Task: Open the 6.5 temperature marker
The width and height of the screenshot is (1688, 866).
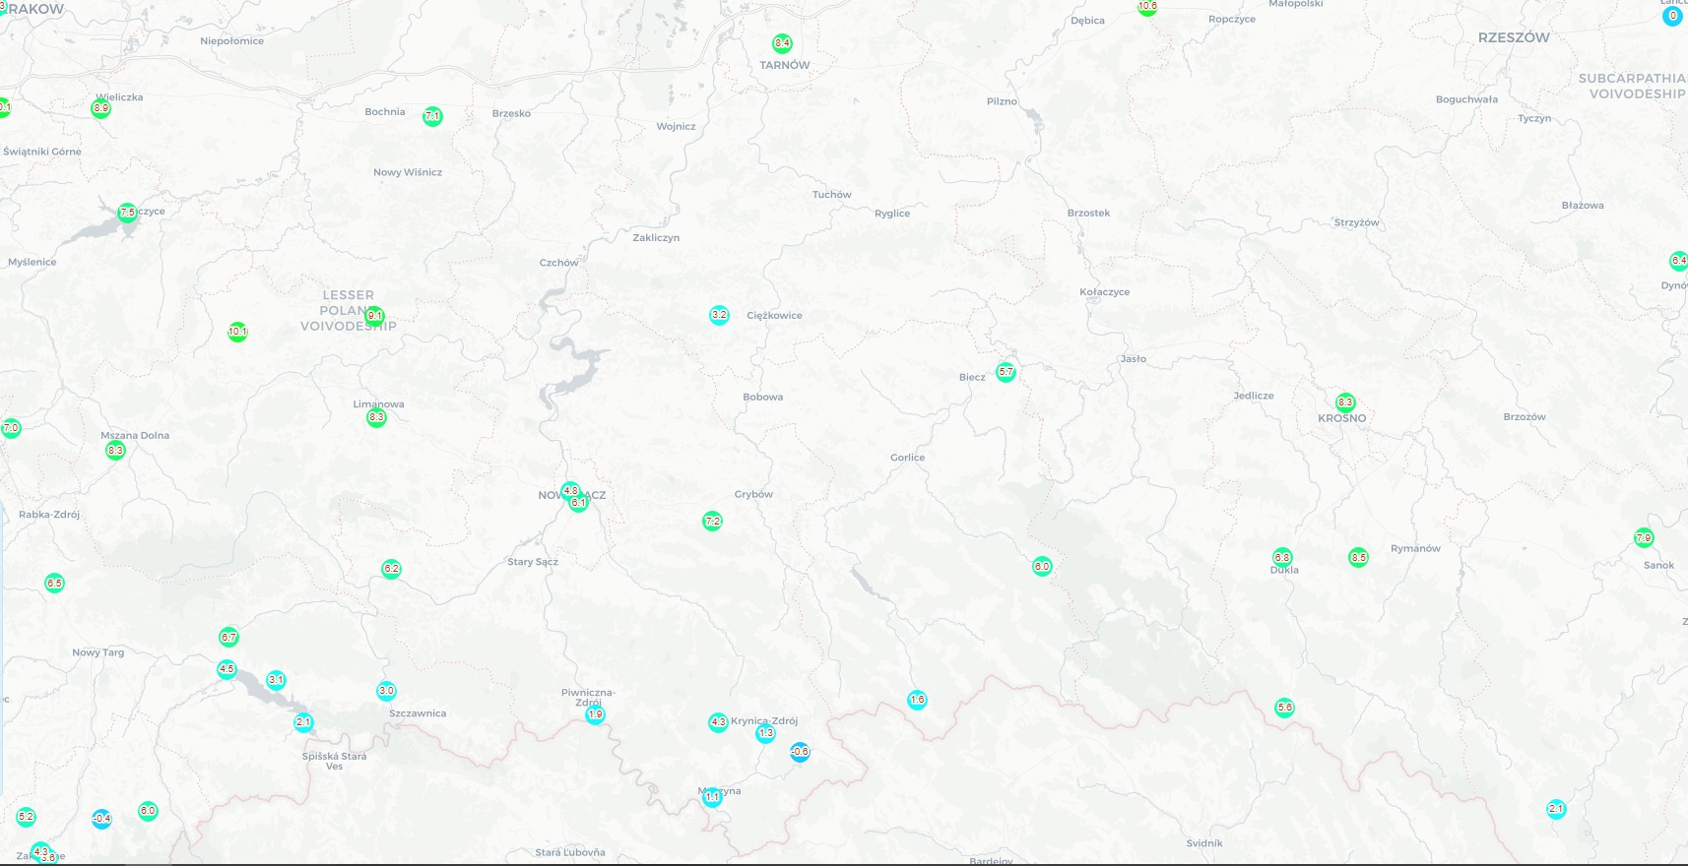Action: click(54, 584)
